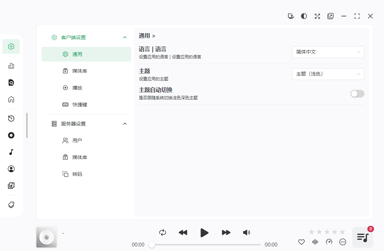The image size is (384, 251).
Task: Open the statistics panel from the sidebar
Action: tap(11, 65)
